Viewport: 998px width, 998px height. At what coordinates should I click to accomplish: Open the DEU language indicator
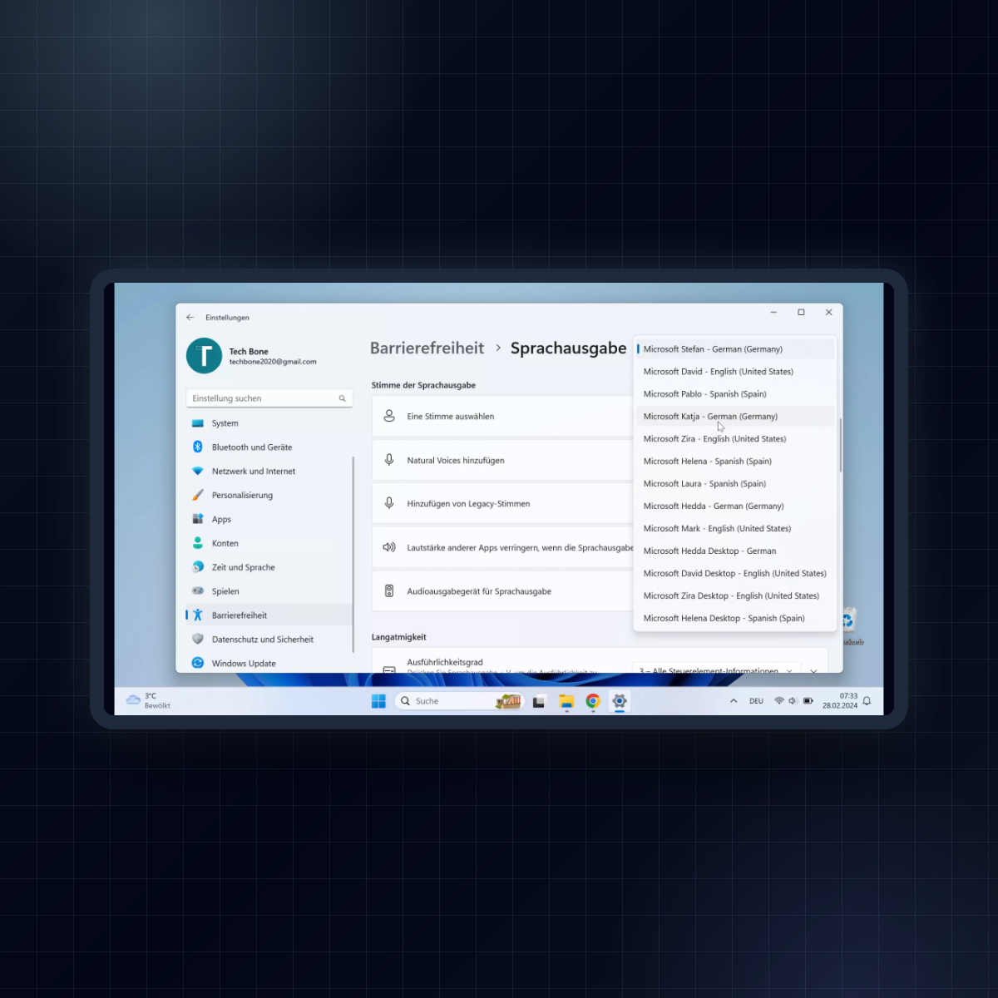[x=756, y=701]
